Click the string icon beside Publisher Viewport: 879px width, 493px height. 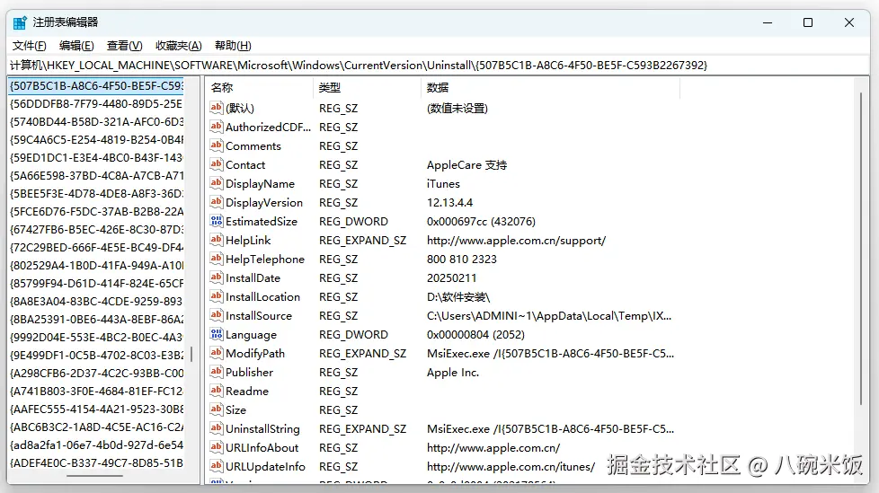(x=217, y=372)
